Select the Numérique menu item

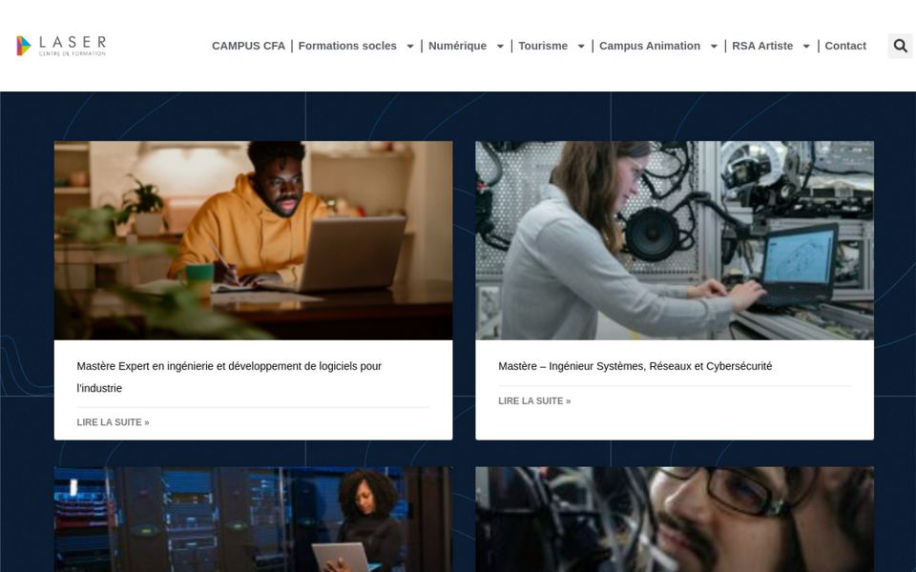(x=457, y=46)
